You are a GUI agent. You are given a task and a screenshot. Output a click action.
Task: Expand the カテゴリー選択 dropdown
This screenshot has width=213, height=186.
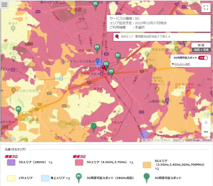coord(181,64)
